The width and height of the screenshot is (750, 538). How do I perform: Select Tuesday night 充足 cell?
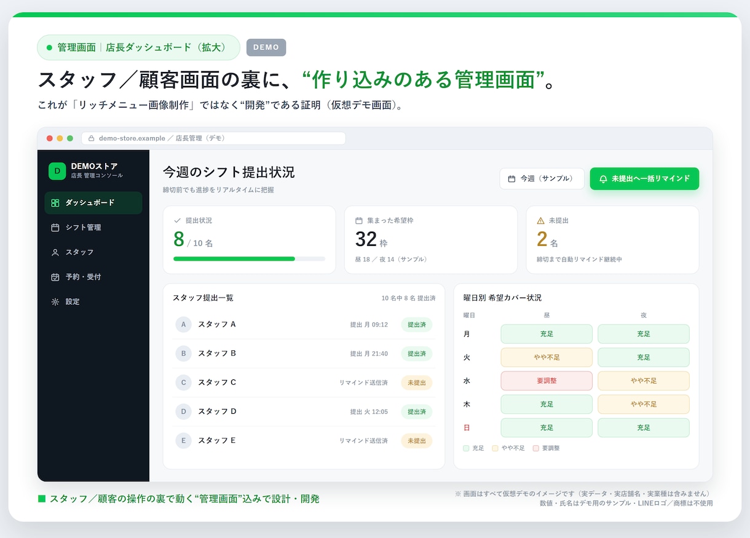644,357
